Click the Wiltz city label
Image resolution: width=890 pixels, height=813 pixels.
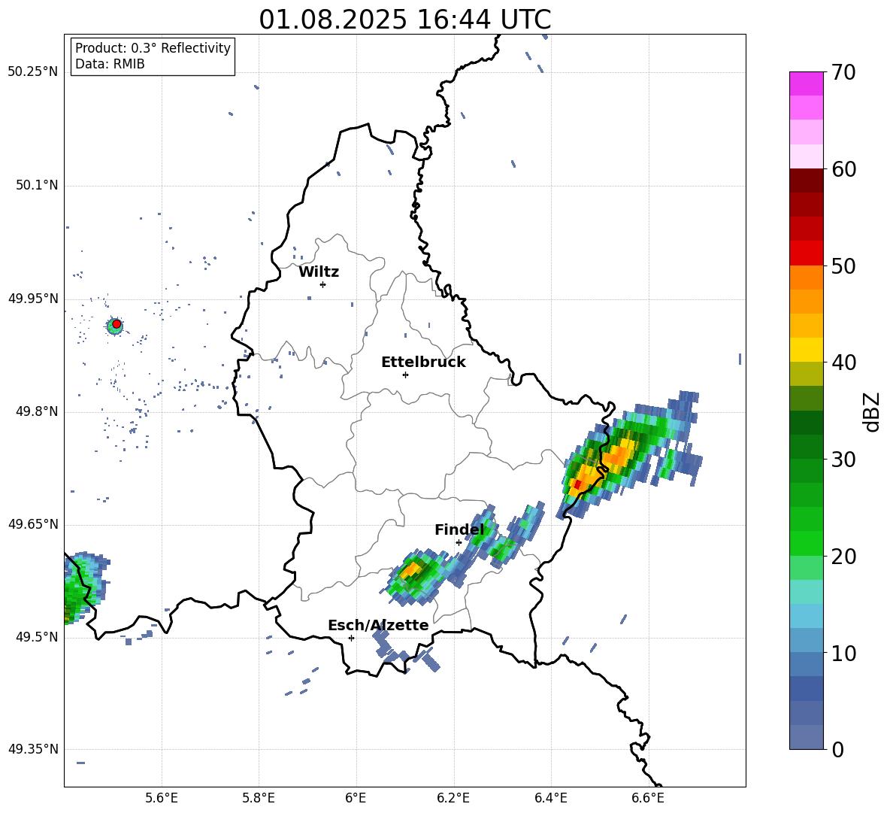319,272
